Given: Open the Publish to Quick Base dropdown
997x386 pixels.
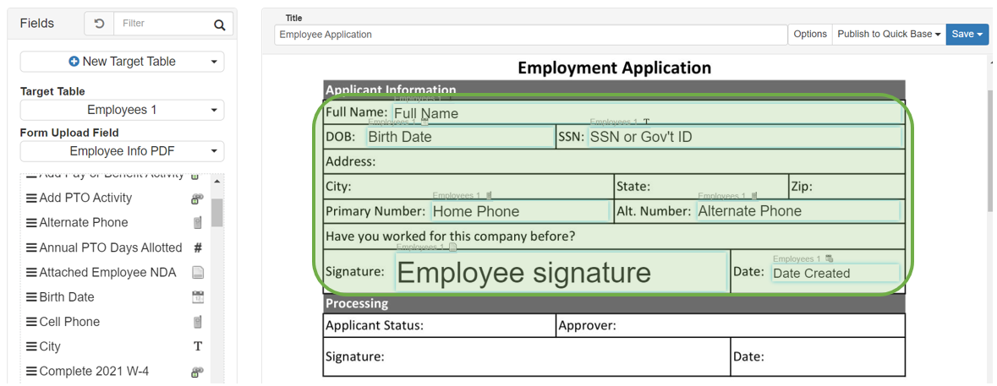Looking at the screenshot, I should [x=889, y=35].
